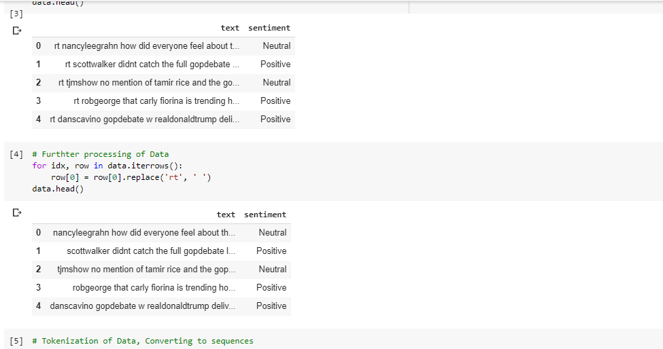Screen dimensions: 663x349
Task: Click output toggle icon for cell 3
Action: [17, 31]
